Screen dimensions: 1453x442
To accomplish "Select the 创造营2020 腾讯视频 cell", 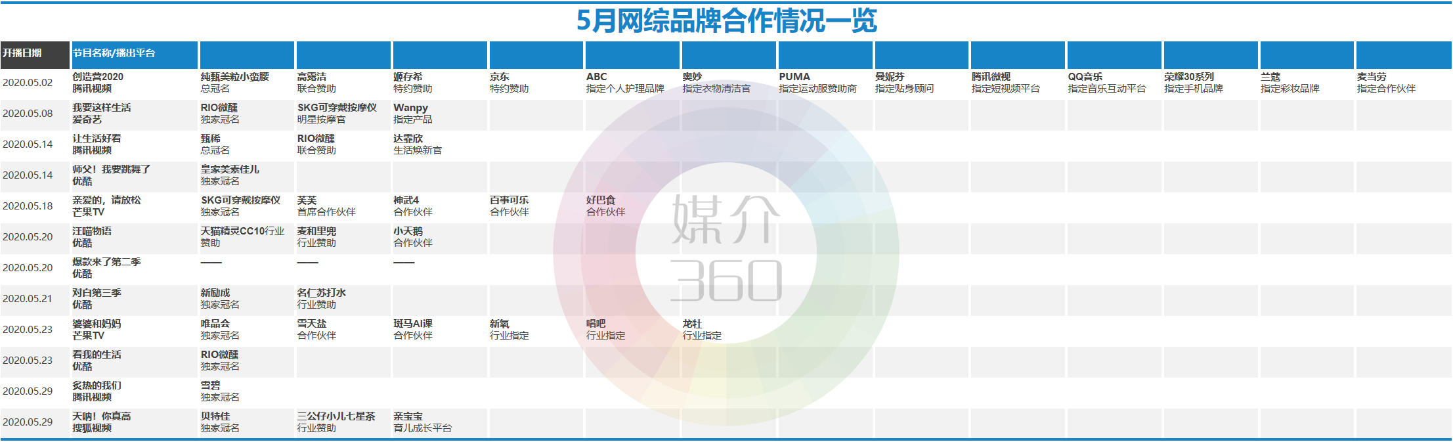I will (x=135, y=83).
